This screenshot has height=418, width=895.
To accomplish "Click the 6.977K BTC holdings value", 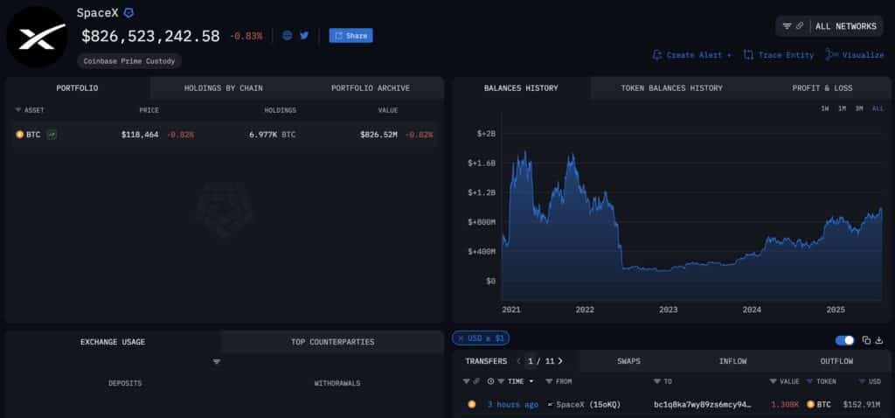I will pyautogui.click(x=273, y=135).
